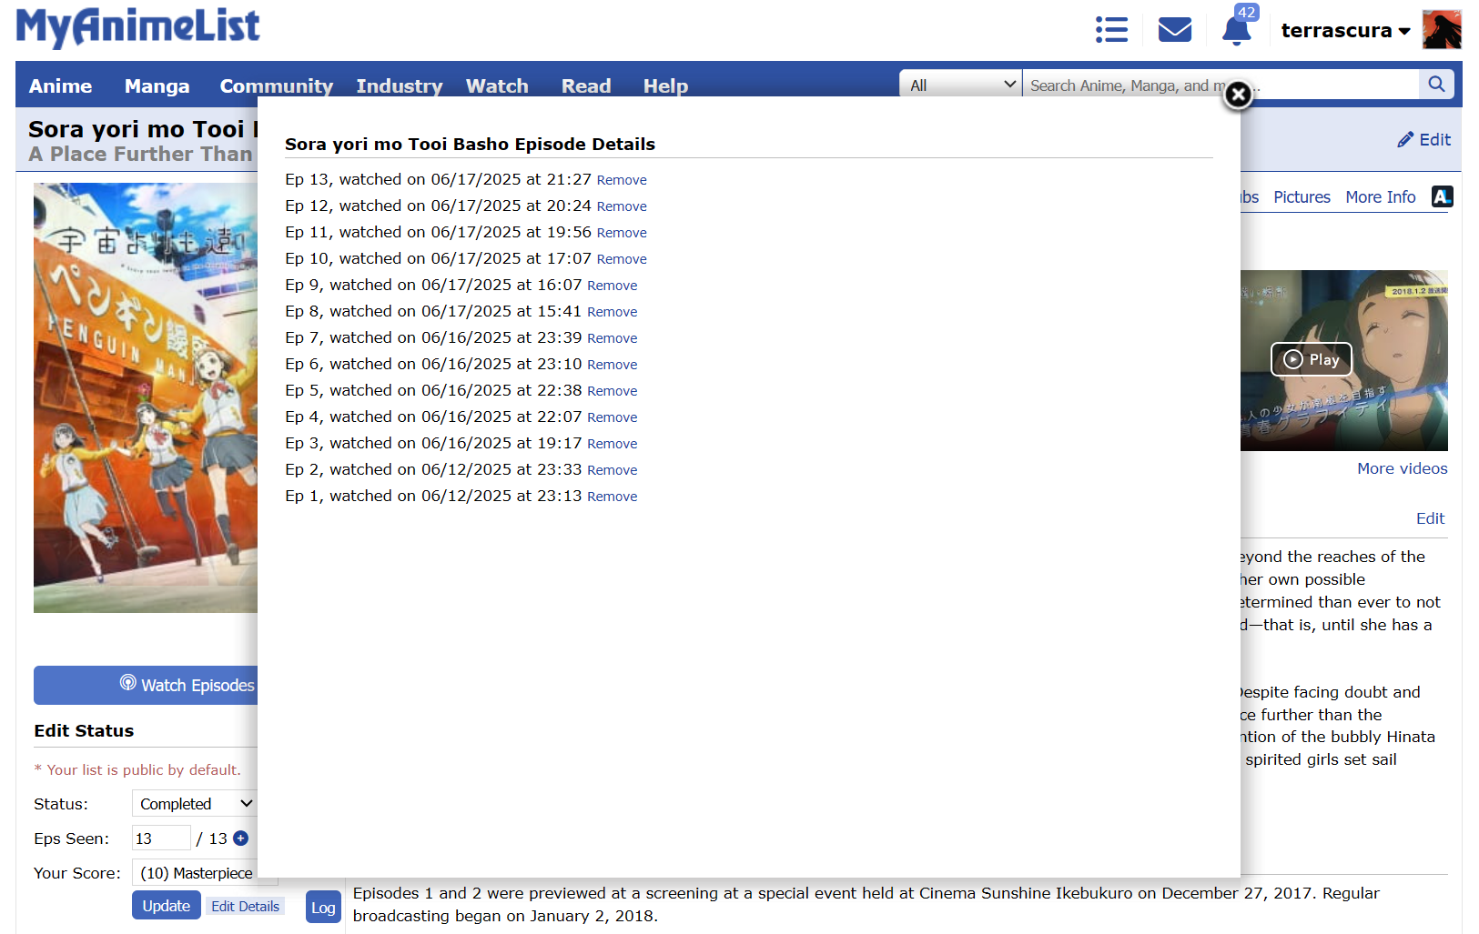Open the Anime menu

60,85
